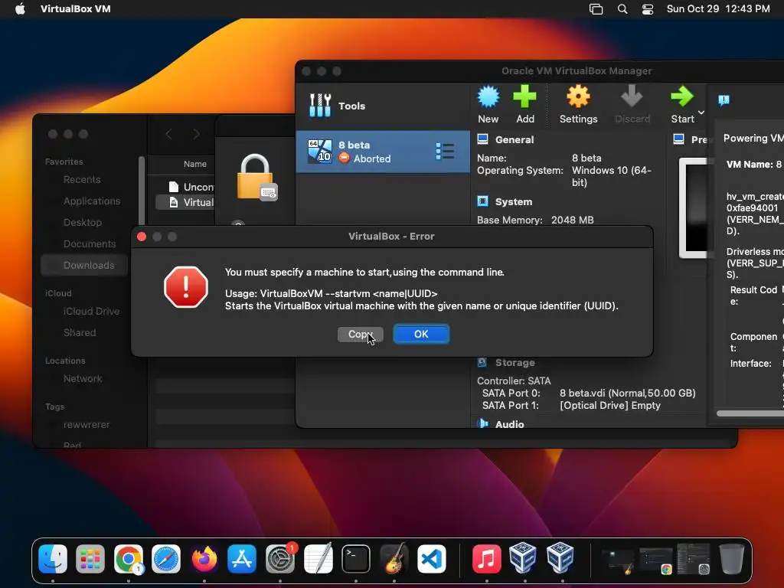784x588 pixels.
Task: Open Desktop in the Finder sidebar
Action: tap(83, 223)
